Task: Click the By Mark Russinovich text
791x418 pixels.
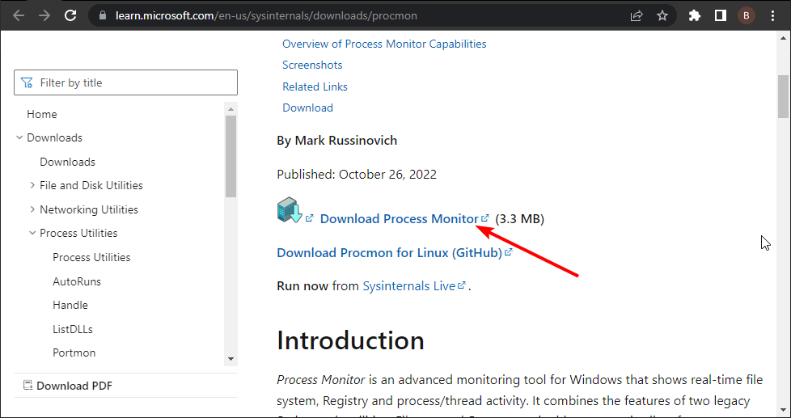Action: (337, 141)
